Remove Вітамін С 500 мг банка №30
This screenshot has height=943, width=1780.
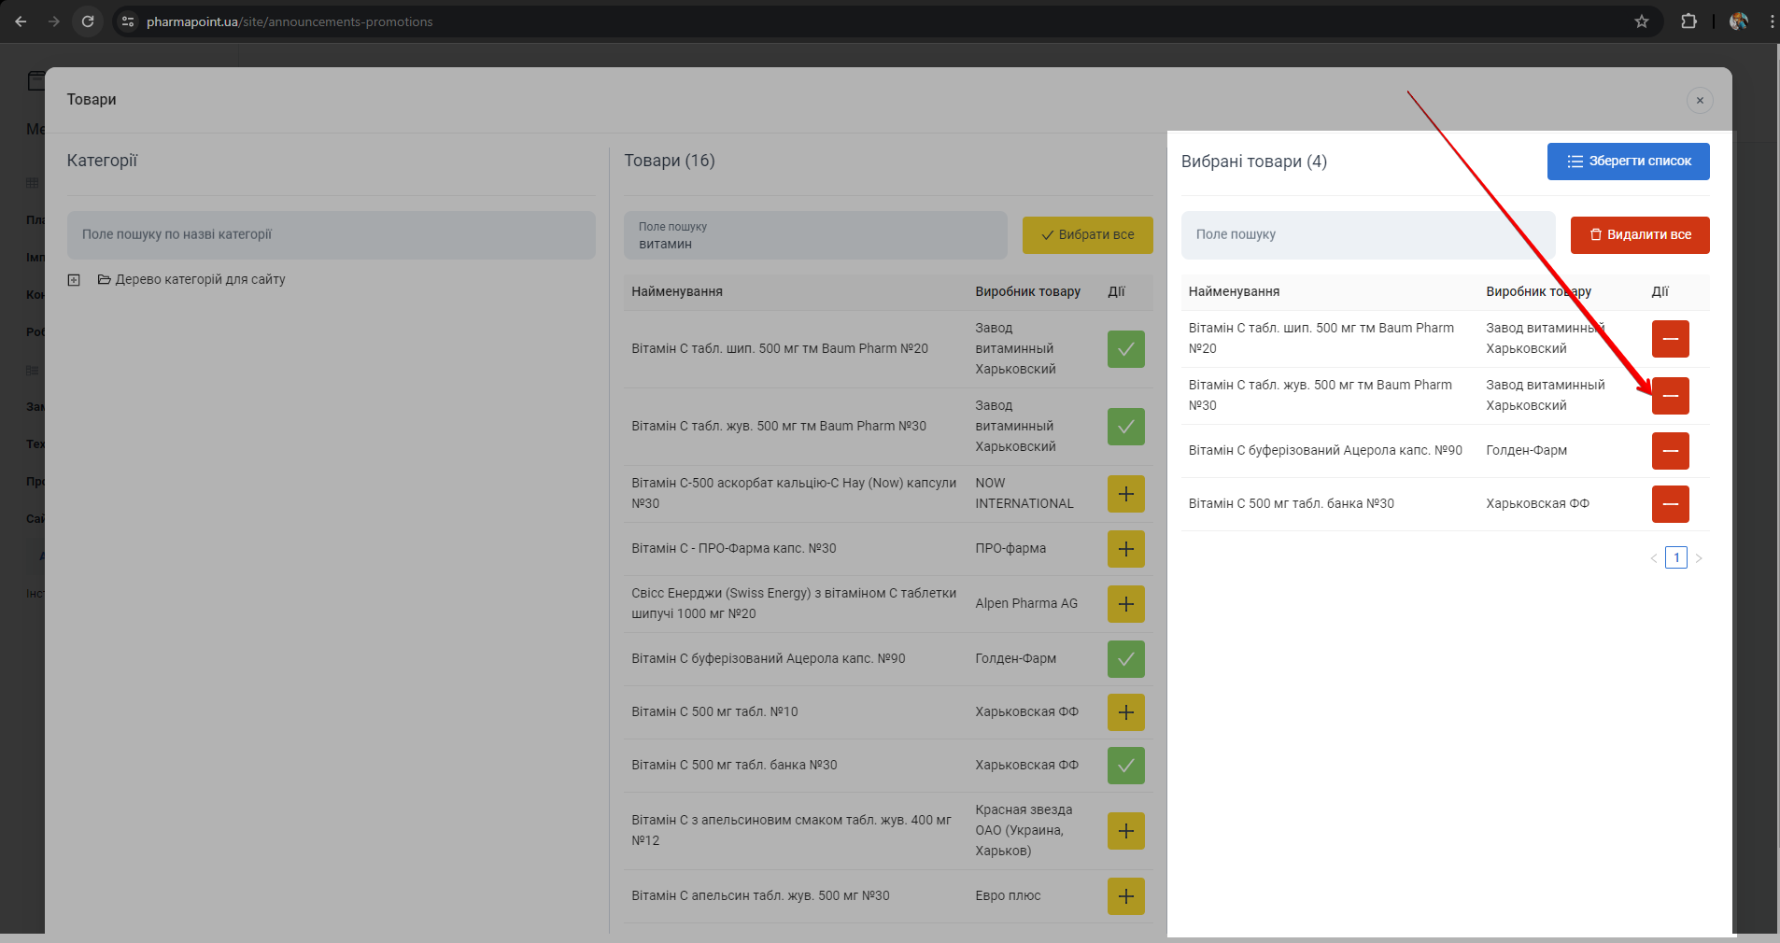point(1670,504)
